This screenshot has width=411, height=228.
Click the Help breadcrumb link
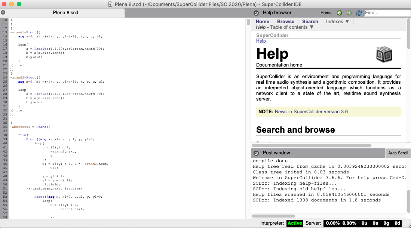[261, 41]
